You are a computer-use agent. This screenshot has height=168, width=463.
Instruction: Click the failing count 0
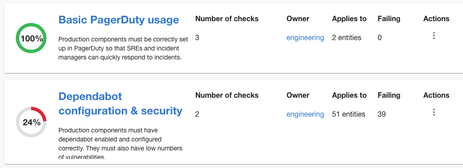tap(380, 37)
